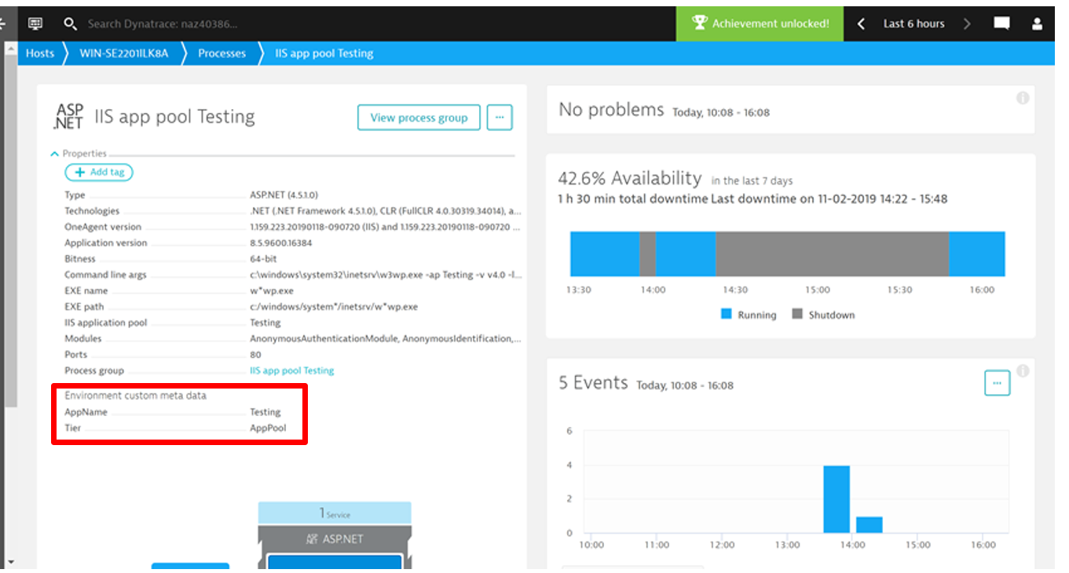Open info icon on No problems card

pos(1023,98)
